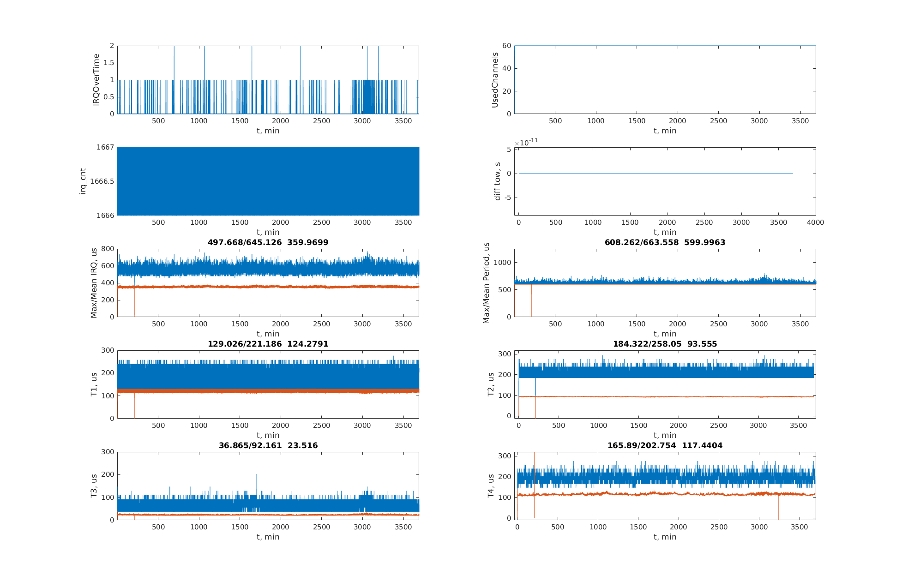Image resolution: width=902 pixels, height=588 pixels.
Task: Click the Max/Mean IRQ, us axis label
Action: point(94,282)
